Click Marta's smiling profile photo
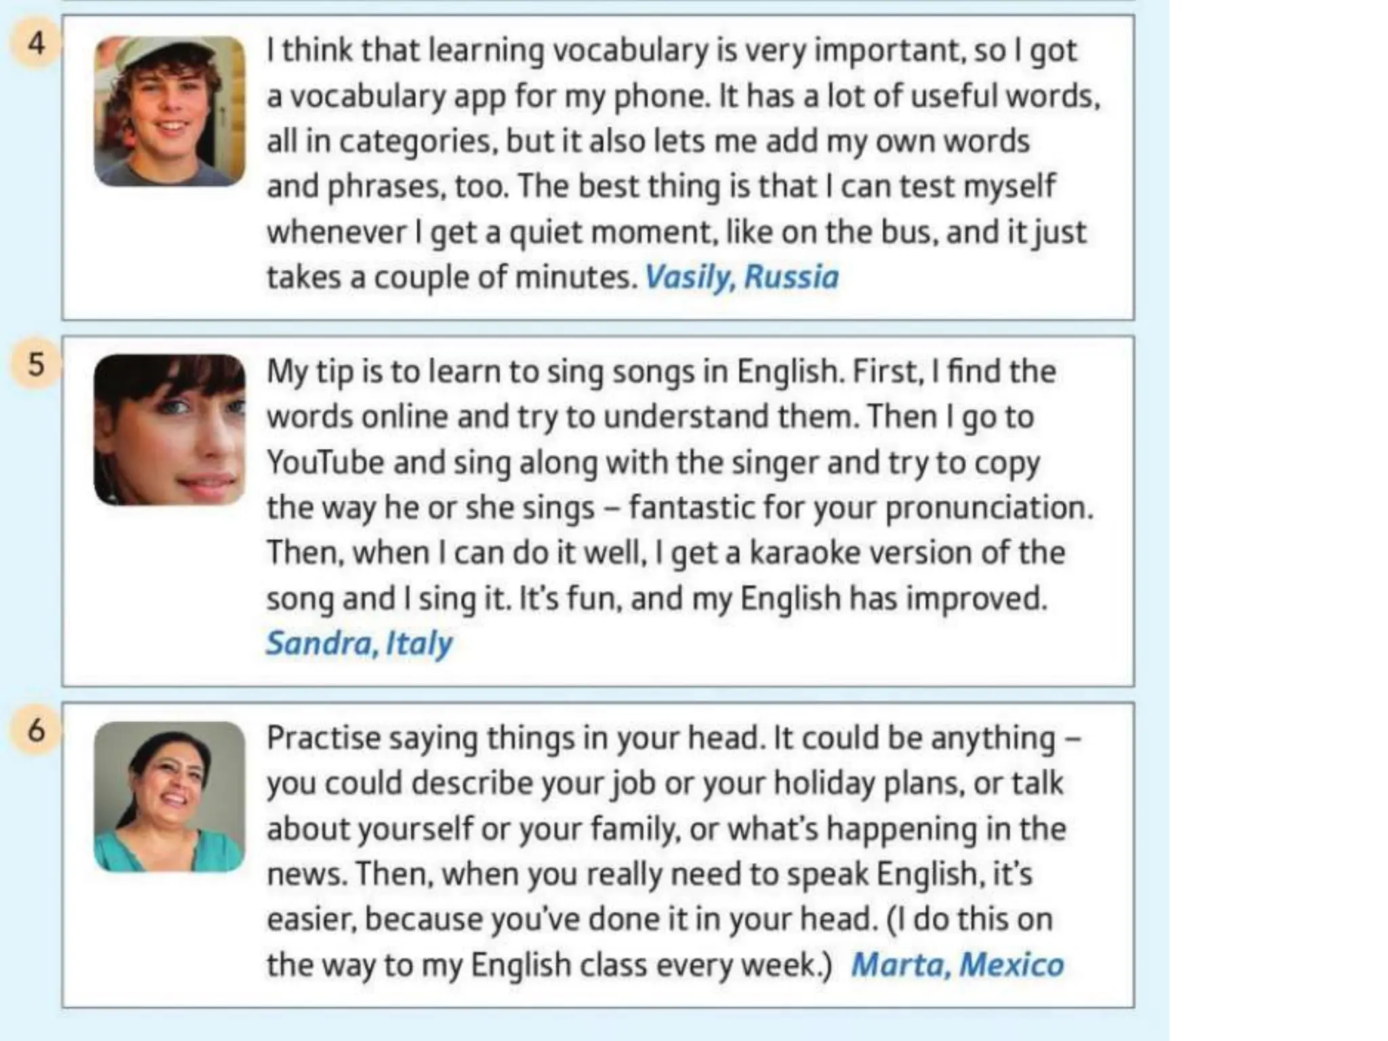1388x1041 pixels. [x=169, y=797]
